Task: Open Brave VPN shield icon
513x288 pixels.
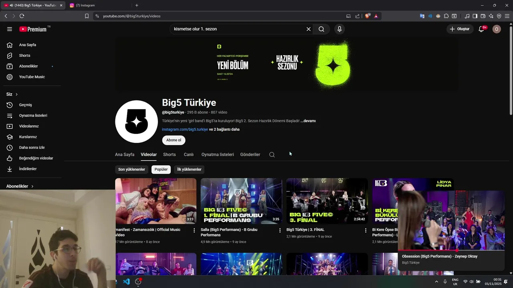Action: (x=499, y=16)
